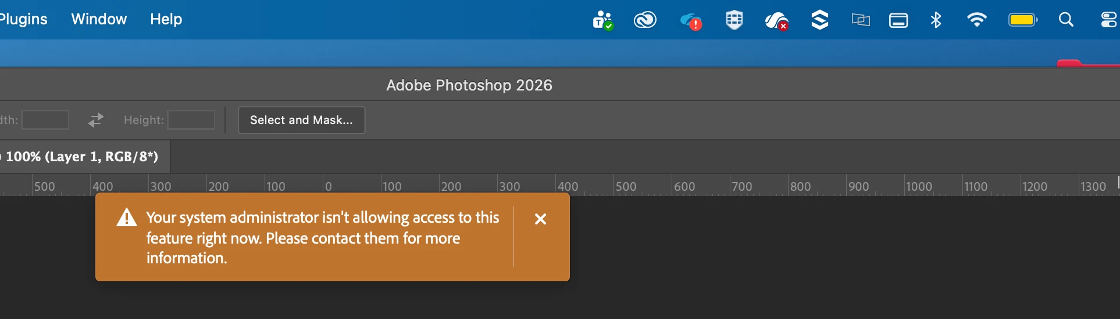
Task: Open Creative Cloud menu bar icon
Action: point(645,20)
